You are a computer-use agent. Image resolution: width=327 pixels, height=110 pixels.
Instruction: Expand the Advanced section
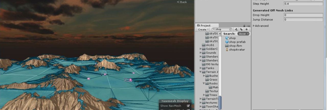coord(254,26)
